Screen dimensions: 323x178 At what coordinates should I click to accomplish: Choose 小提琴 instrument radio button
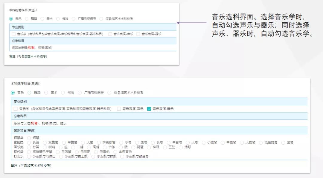click(204, 143)
